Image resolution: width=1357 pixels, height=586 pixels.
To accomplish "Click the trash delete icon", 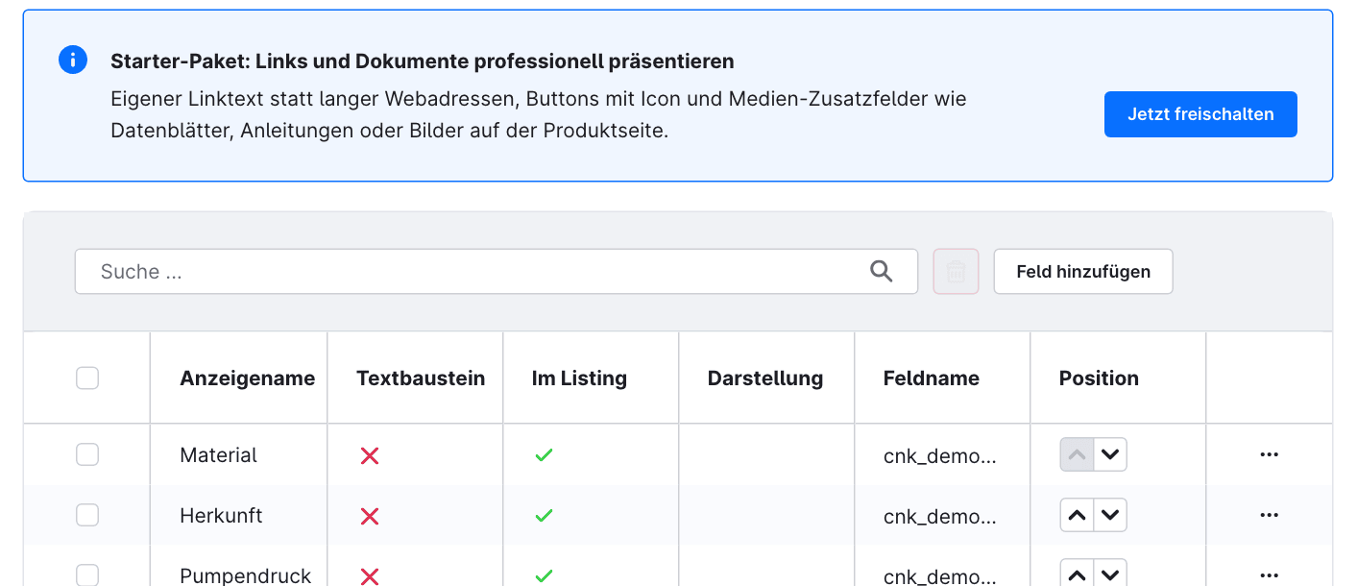I will point(956,272).
